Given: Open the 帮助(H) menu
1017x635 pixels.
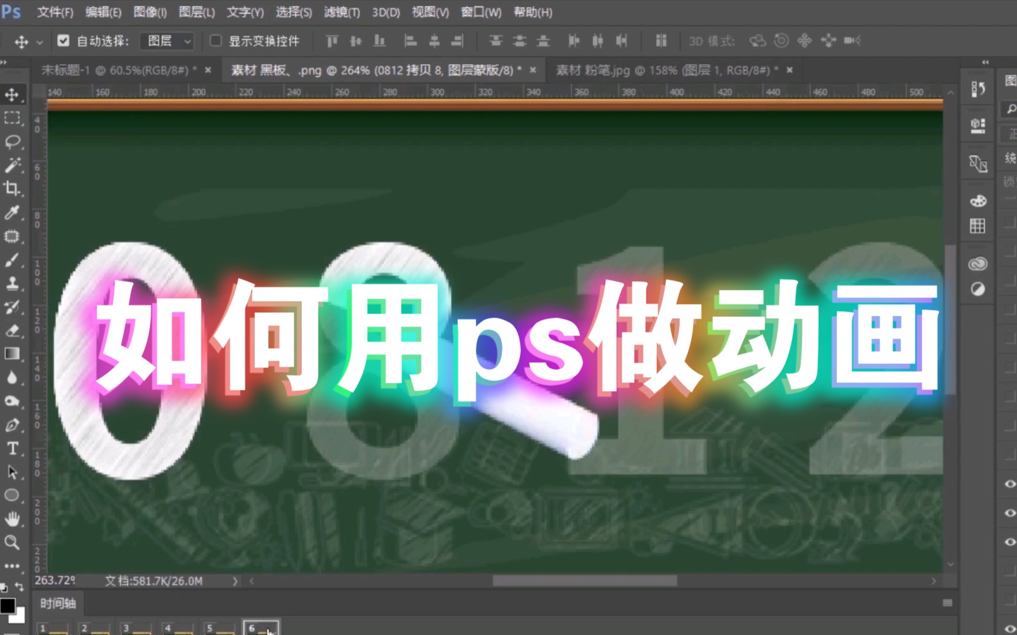Looking at the screenshot, I should (x=533, y=12).
